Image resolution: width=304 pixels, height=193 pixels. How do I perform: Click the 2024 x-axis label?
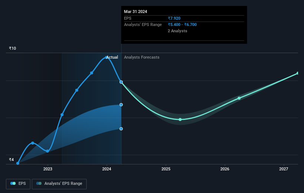[x=107, y=169]
